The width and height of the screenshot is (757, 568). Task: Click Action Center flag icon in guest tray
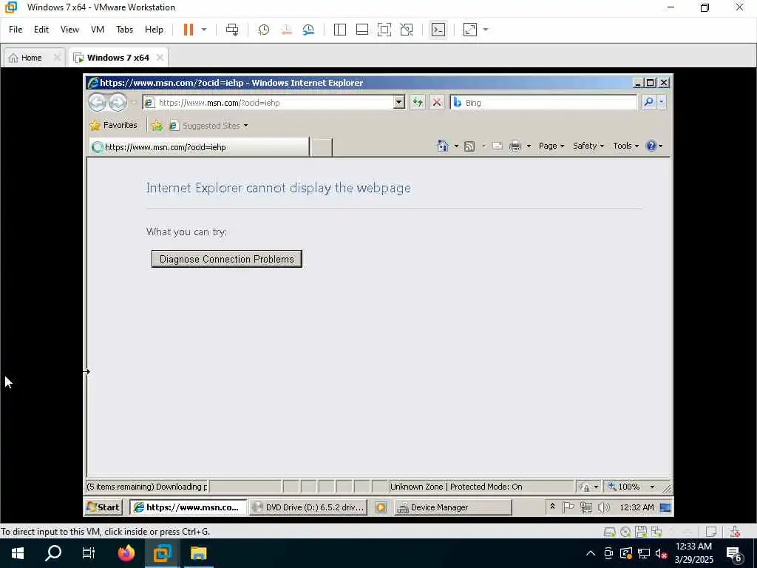568,507
